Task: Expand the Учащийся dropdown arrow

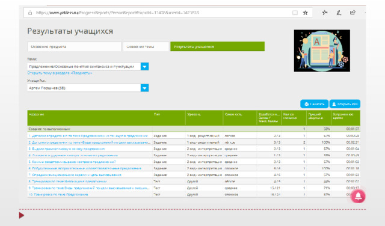Action: pyautogui.click(x=144, y=88)
